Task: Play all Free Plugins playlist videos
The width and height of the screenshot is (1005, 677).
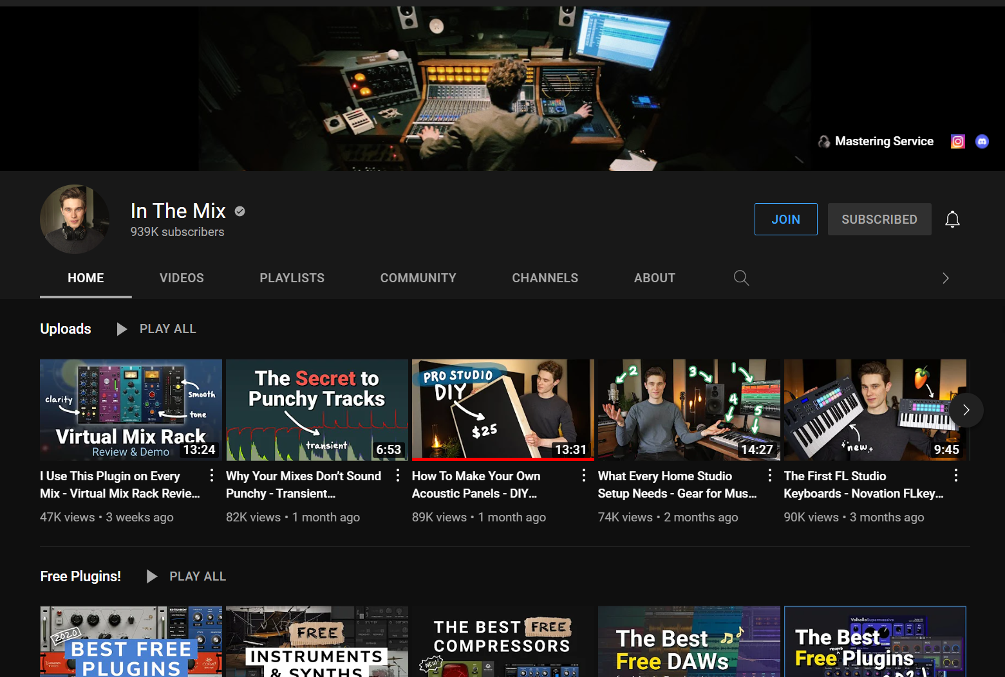Action: (186, 577)
